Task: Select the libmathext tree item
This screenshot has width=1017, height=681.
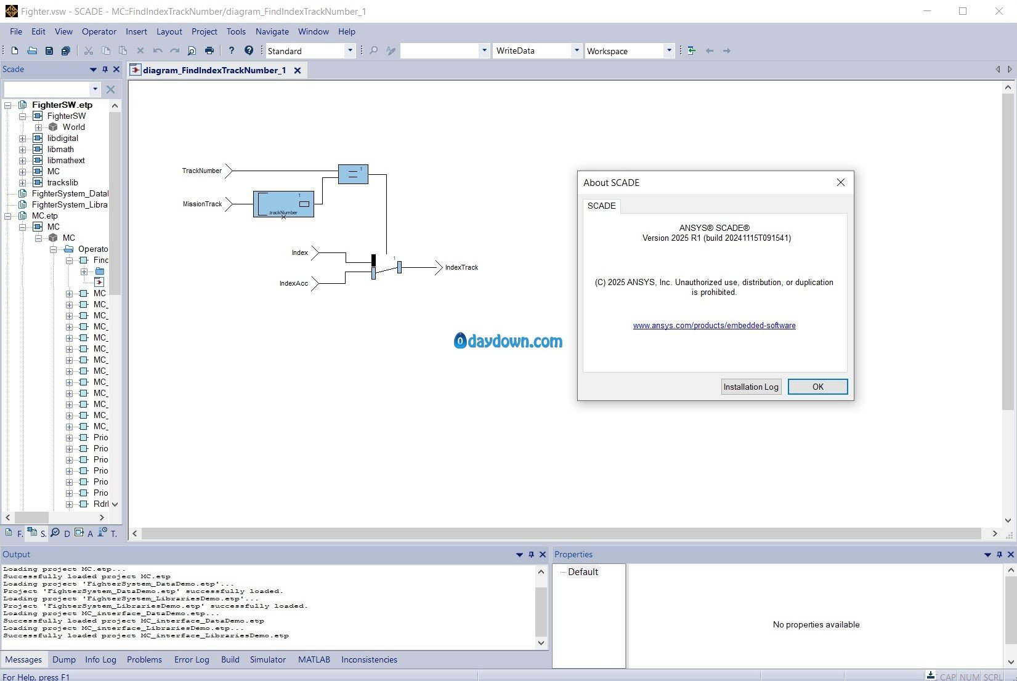Action: [x=66, y=161]
